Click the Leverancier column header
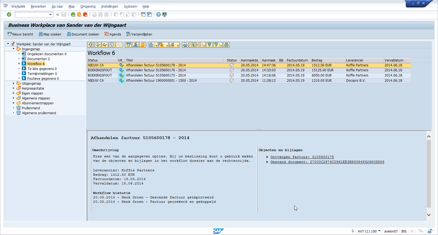Screen dimensions: 438x235 point(364,60)
